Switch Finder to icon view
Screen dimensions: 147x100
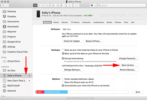point(35,5)
